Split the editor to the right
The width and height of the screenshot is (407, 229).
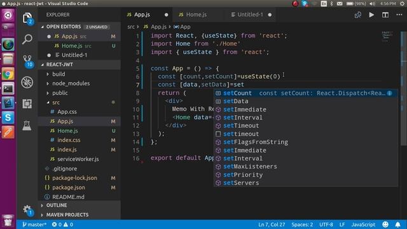385,15
